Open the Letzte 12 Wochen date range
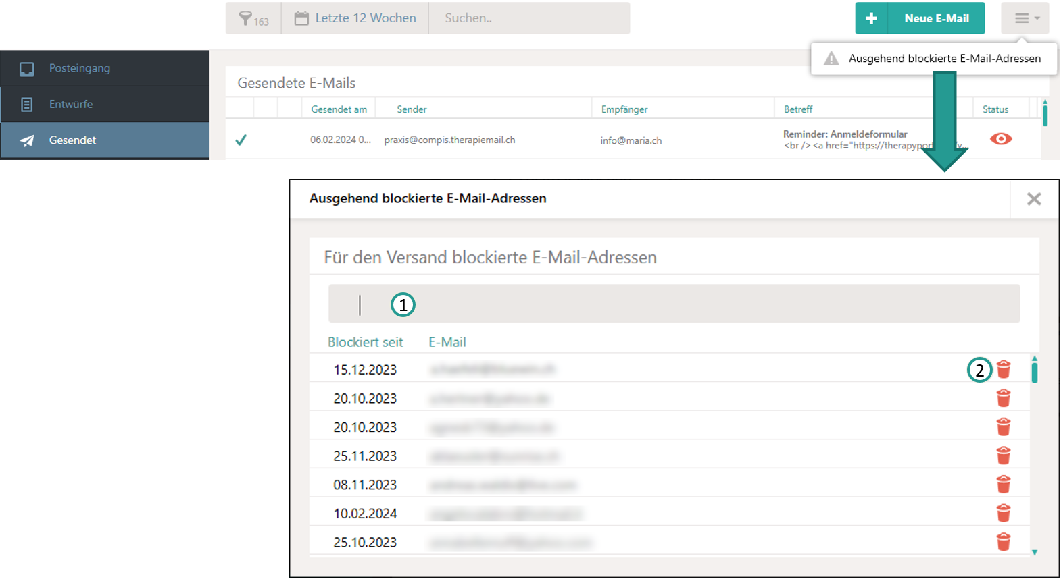 point(355,18)
